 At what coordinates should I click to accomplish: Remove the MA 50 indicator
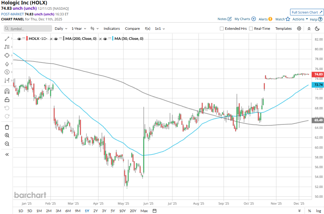coord(100,39)
